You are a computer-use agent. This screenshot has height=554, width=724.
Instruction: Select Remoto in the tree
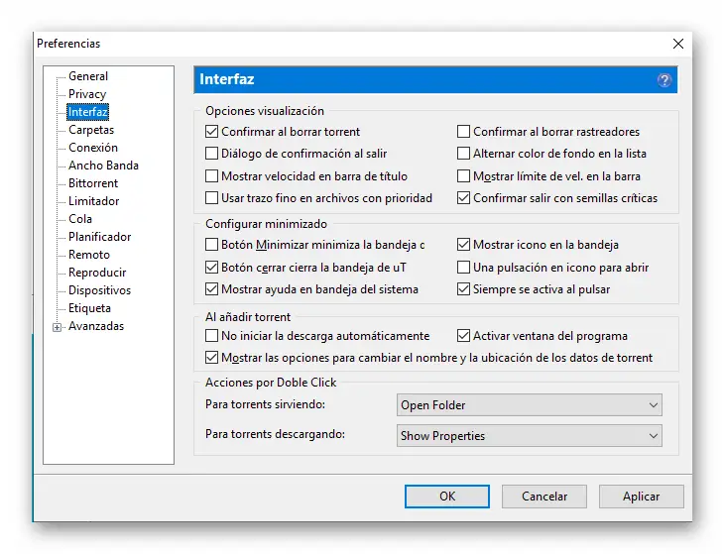click(x=89, y=255)
